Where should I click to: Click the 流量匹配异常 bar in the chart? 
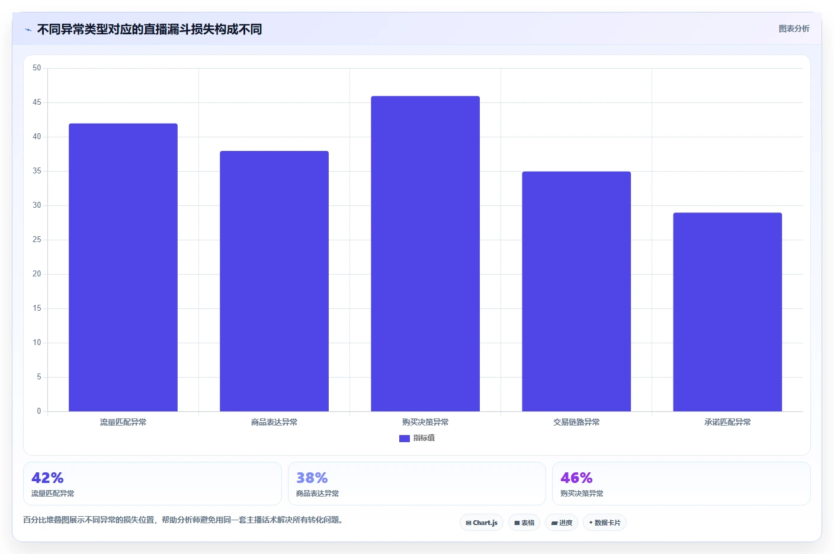(123, 268)
